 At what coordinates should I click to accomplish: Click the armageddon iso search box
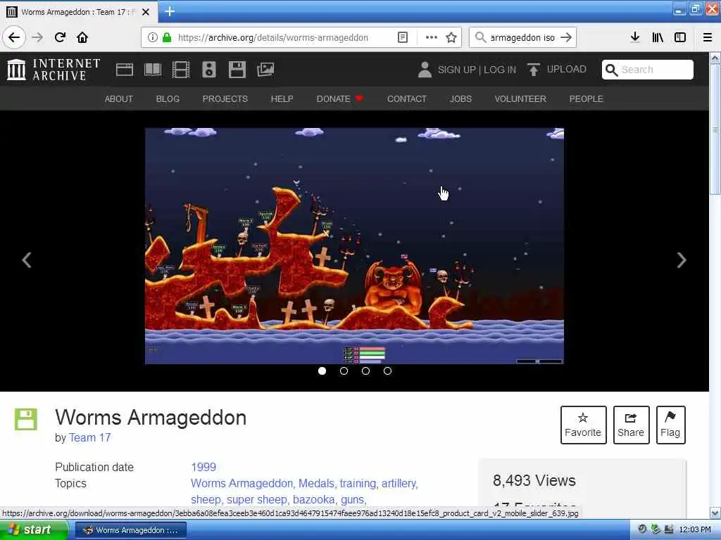click(x=522, y=38)
